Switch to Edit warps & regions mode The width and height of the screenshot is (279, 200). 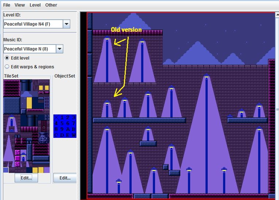click(x=7, y=67)
